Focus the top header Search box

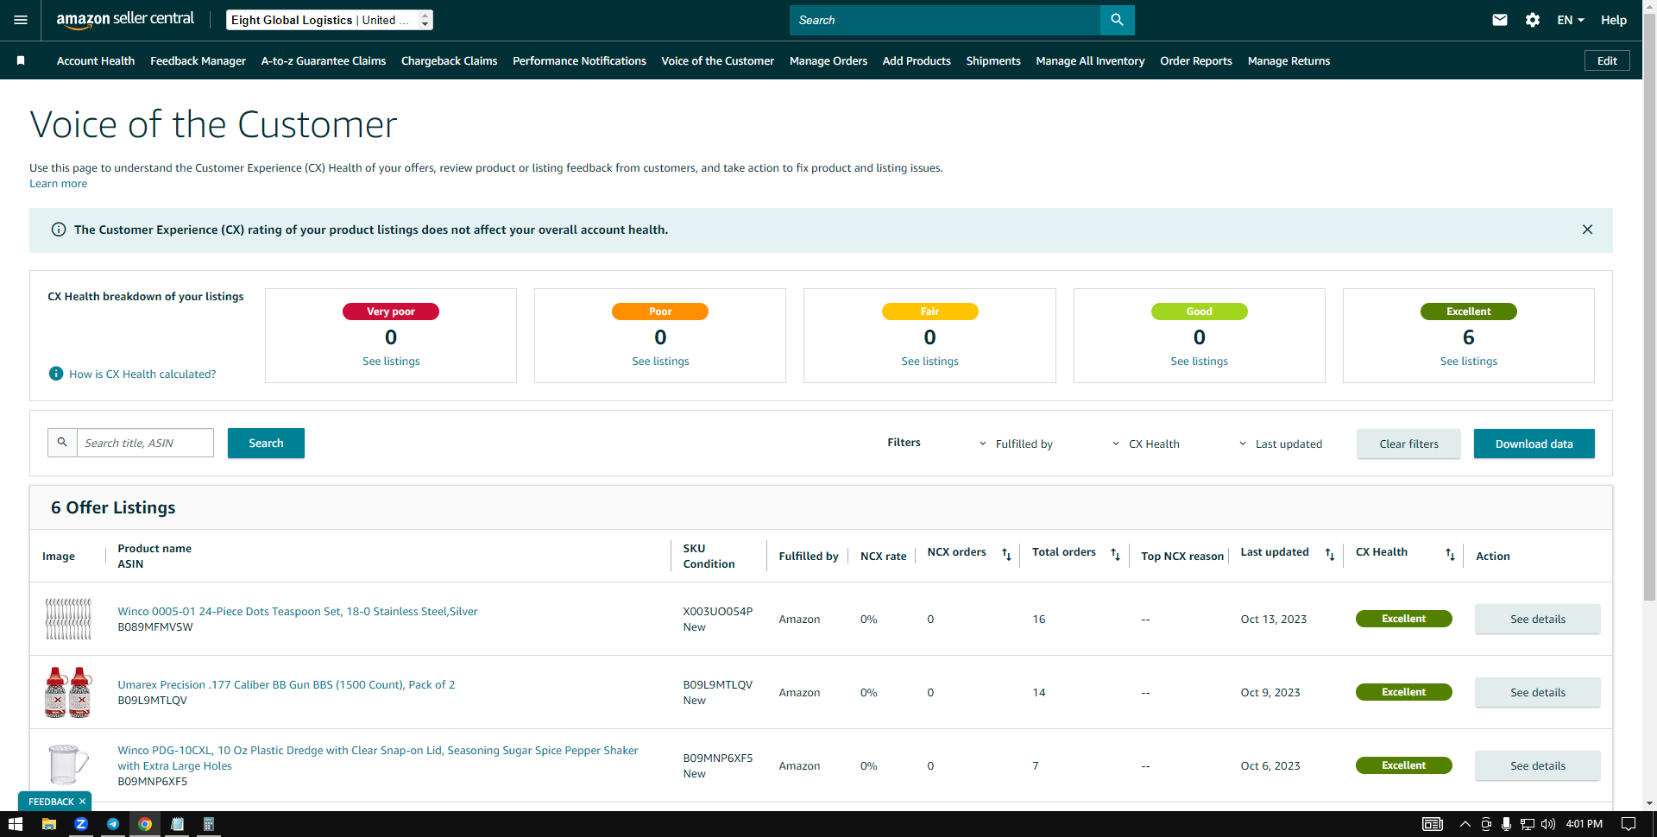(x=945, y=20)
